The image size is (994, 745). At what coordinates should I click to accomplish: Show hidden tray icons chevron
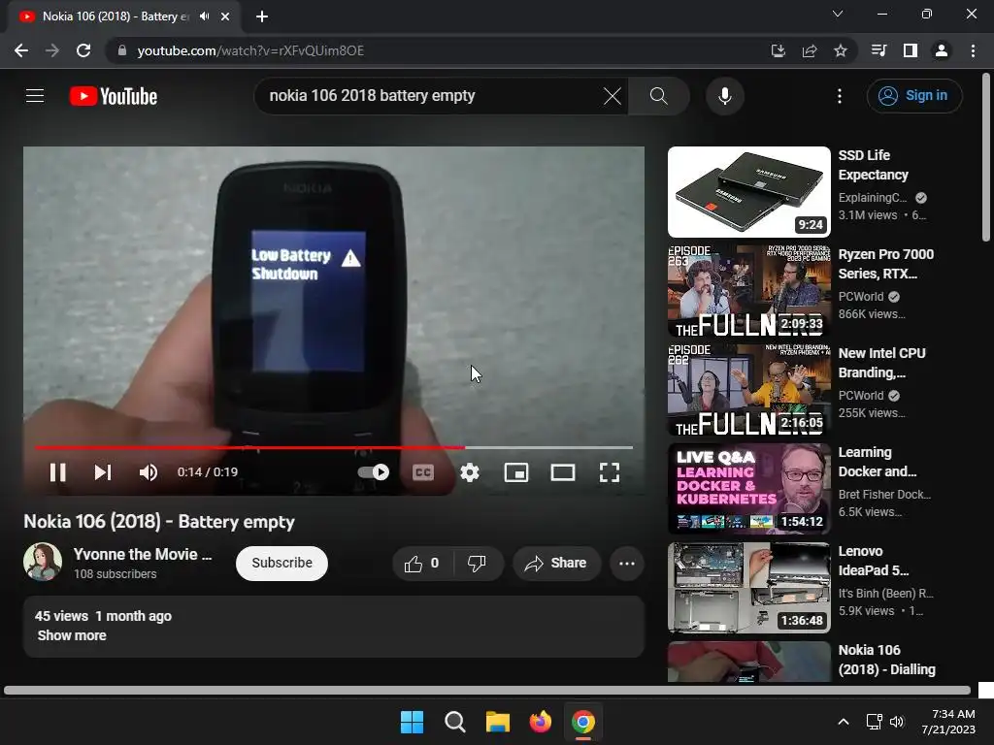coord(844,722)
